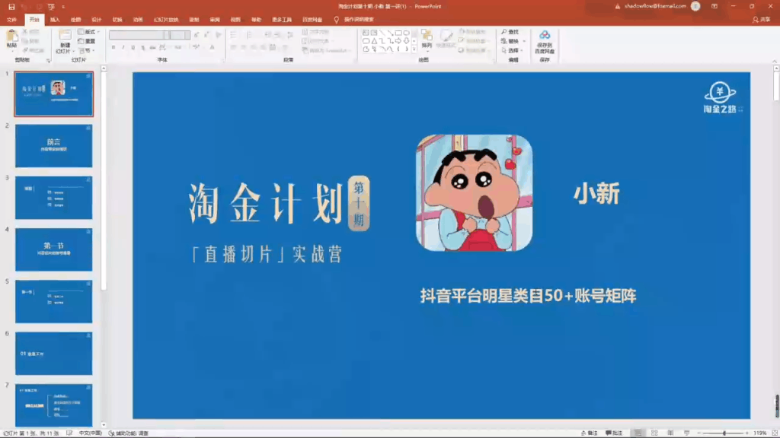Click the Underline formatting icon
The image size is (780, 438).
pos(133,47)
